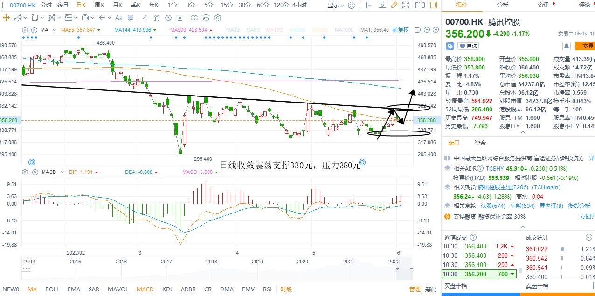
Task: Expand Fibonacci tool options arrow
Action: [76, 18]
